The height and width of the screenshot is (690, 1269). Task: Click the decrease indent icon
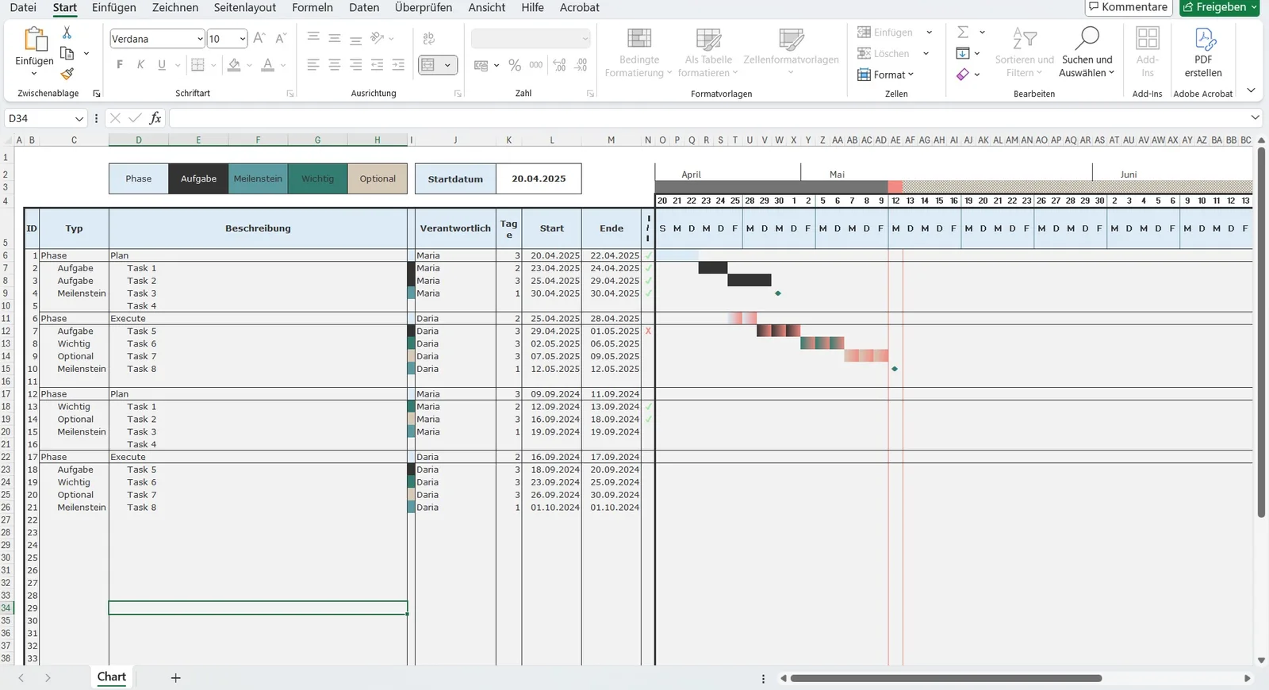(378, 65)
